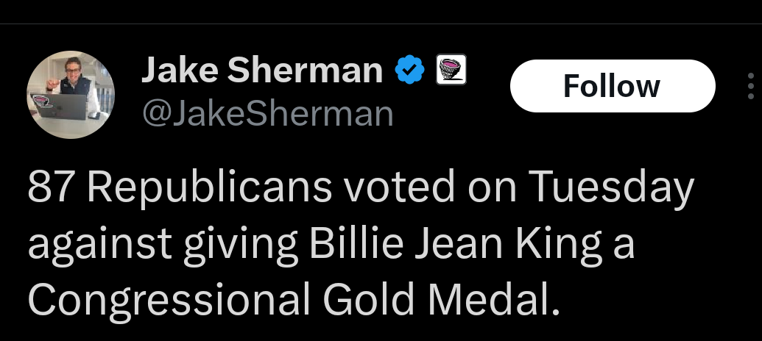Open the Jake Sherman display name link
This screenshot has width=762, height=341.
click(262, 70)
